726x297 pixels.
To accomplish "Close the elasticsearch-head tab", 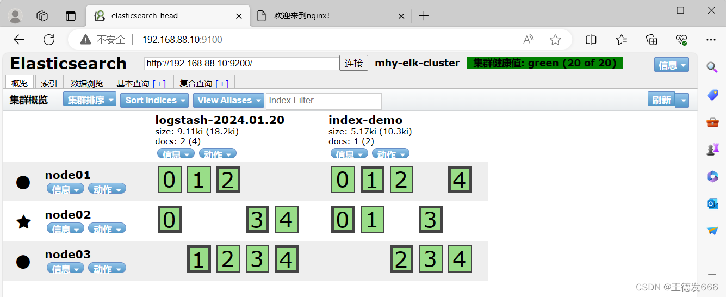I will tap(239, 16).
